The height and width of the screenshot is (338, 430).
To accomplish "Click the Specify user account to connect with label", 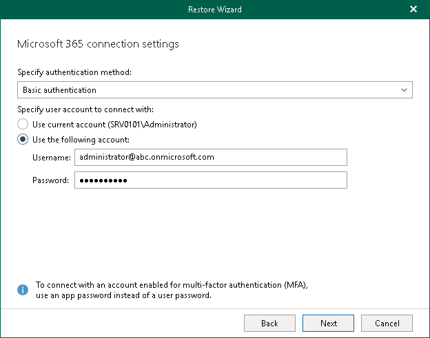I will (x=85, y=109).
